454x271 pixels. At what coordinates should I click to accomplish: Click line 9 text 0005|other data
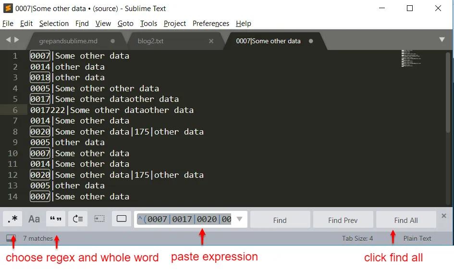(x=67, y=142)
